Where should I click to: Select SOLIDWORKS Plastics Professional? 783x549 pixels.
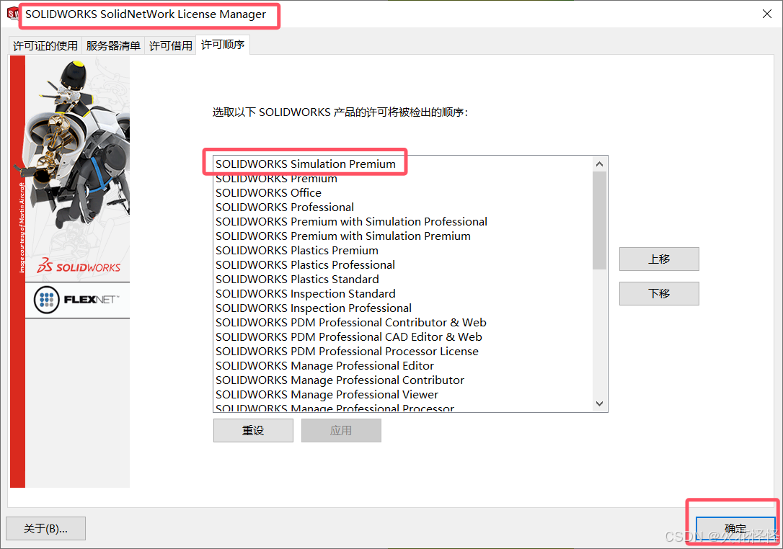[402, 265]
